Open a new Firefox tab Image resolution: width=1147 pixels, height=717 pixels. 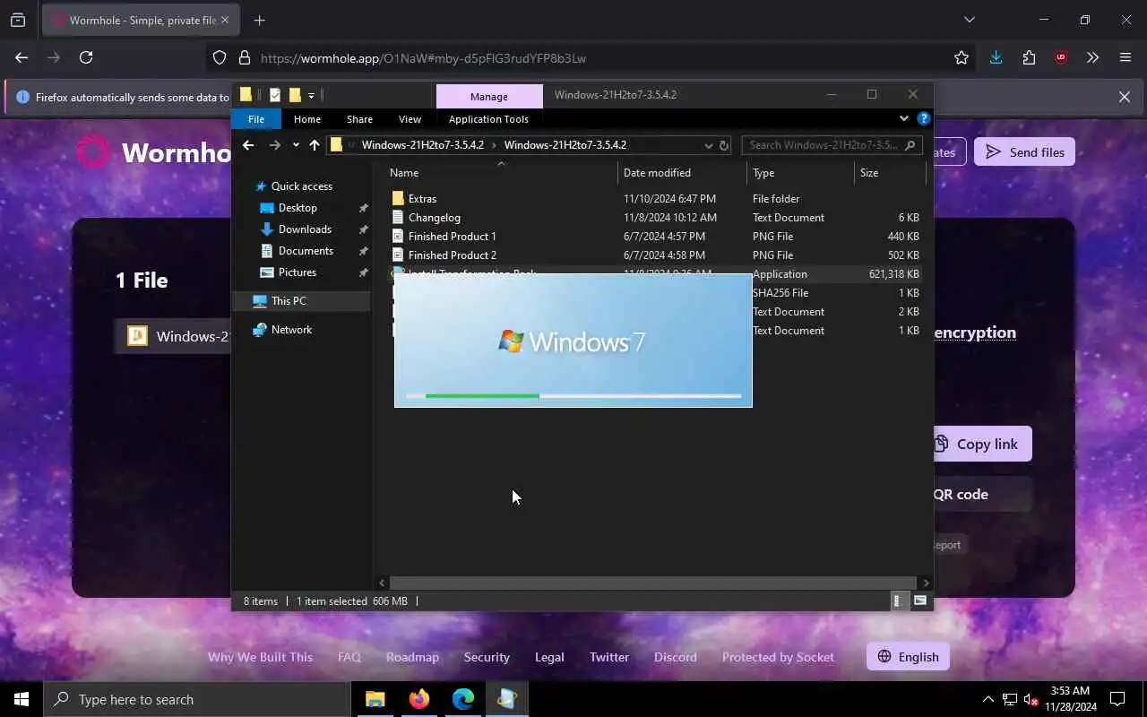click(260, 20)
